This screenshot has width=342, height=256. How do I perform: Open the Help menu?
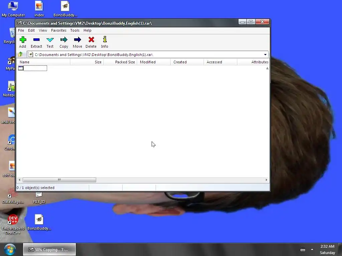click(x=87, y=30)
